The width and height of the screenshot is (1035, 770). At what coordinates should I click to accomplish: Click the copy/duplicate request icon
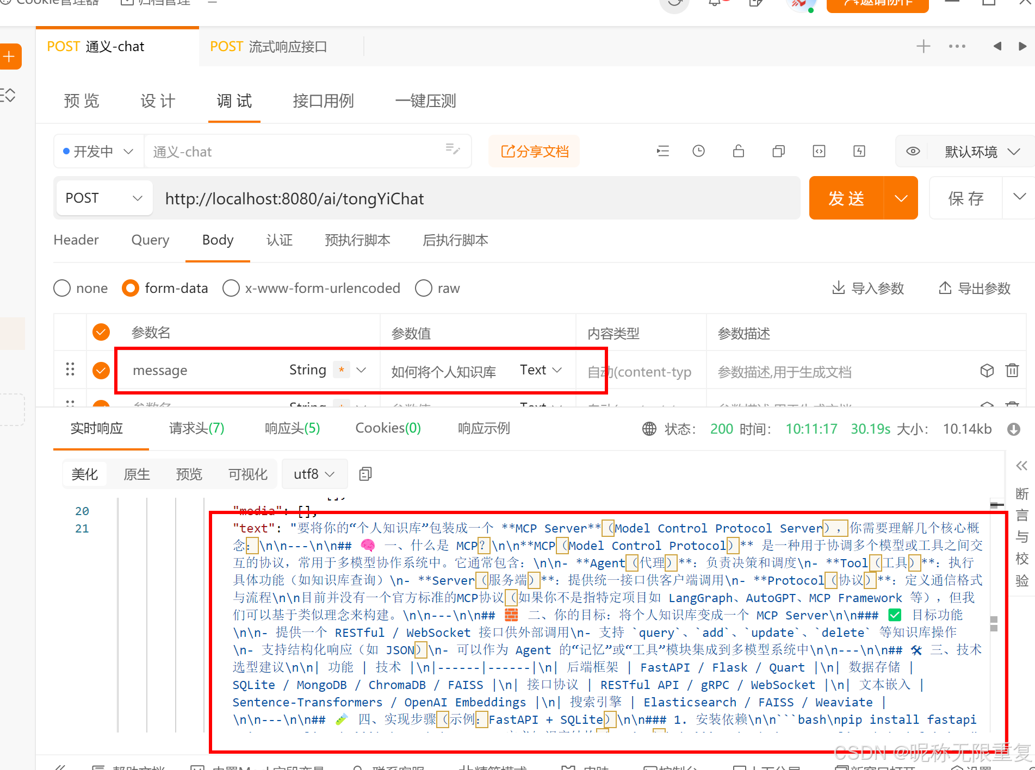(x=778, y=151)
